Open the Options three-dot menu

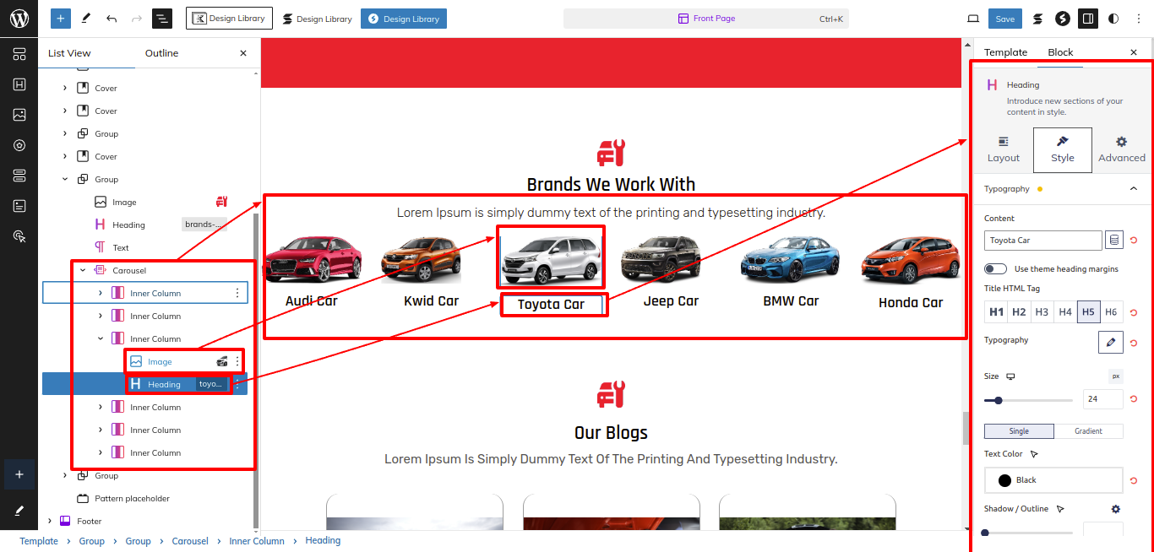click(x=1139, y=19)
